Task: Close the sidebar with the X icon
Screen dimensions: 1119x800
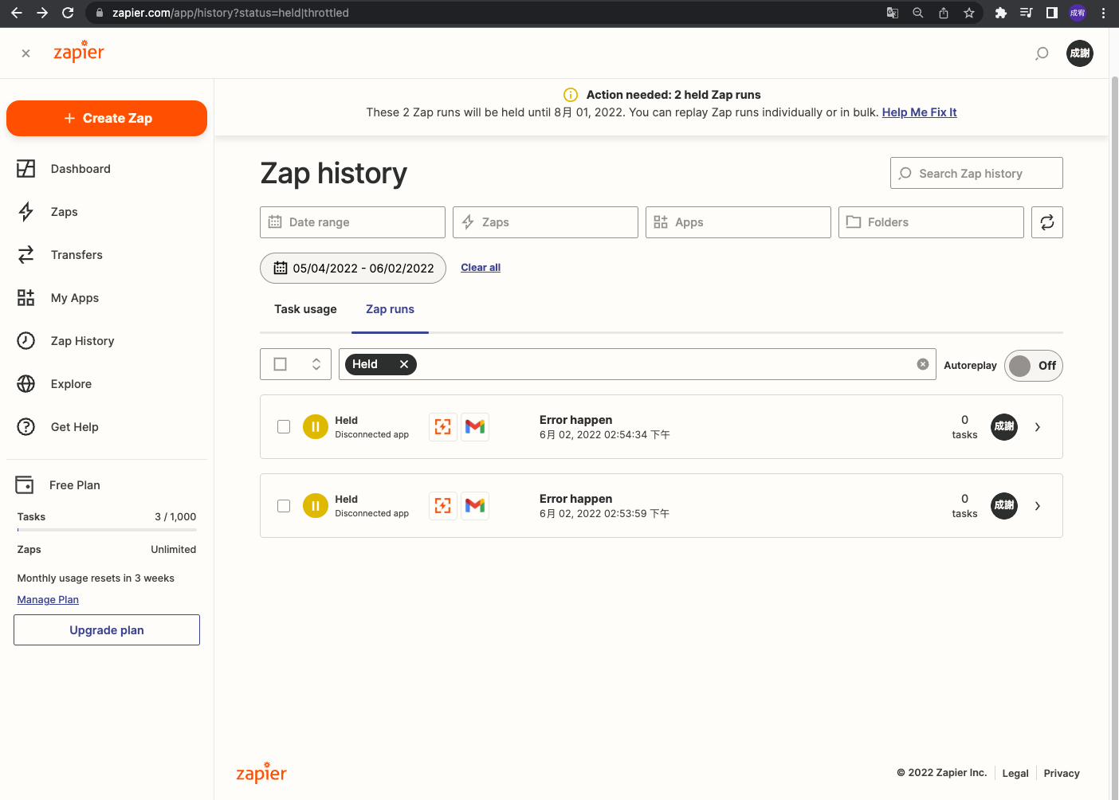Action: click(26, 53)
